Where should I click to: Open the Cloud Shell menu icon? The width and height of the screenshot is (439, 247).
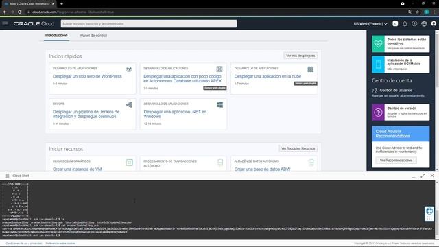pos(8,176)
